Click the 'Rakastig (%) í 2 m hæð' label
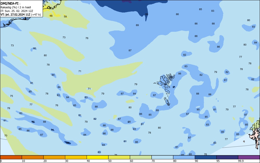The image size is (260, 163). tap(16, 7)
